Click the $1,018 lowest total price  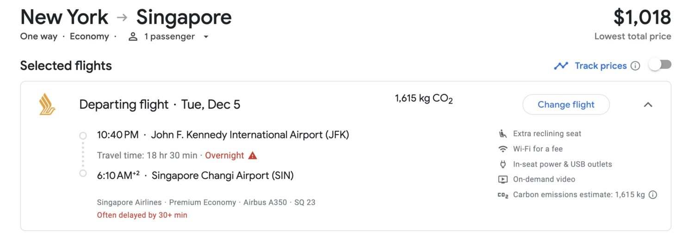click(x=642, y=18)
